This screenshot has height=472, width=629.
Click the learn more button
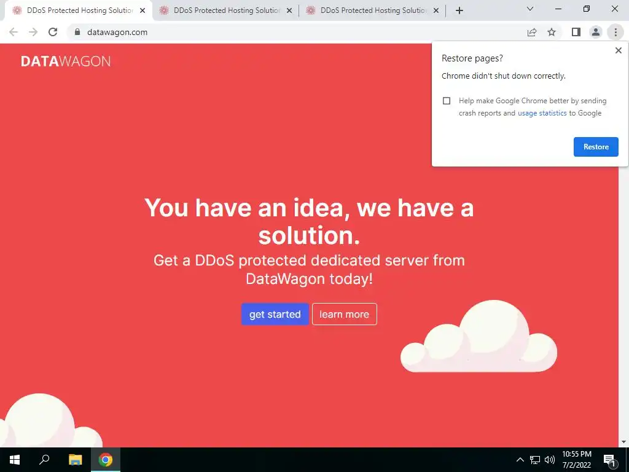[x=344, y=314]
